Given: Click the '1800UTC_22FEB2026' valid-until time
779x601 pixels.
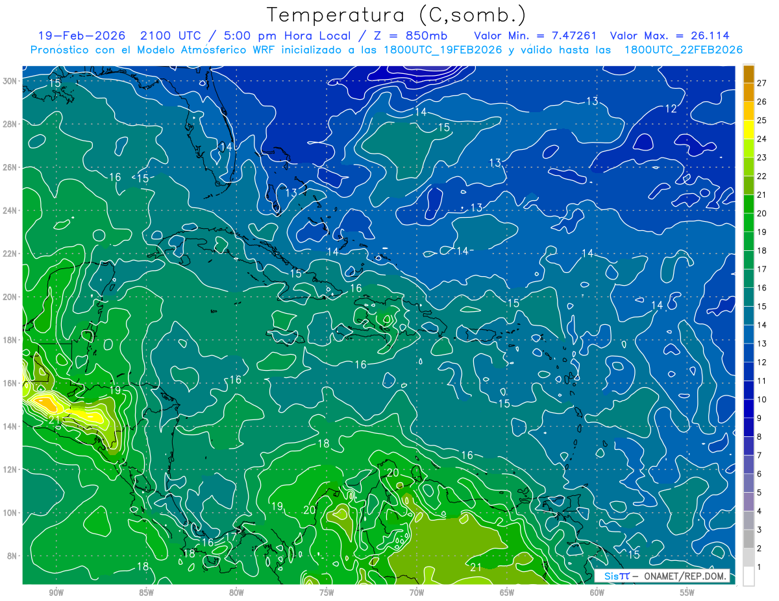Looking at the screenshot, I should point(684,50).
